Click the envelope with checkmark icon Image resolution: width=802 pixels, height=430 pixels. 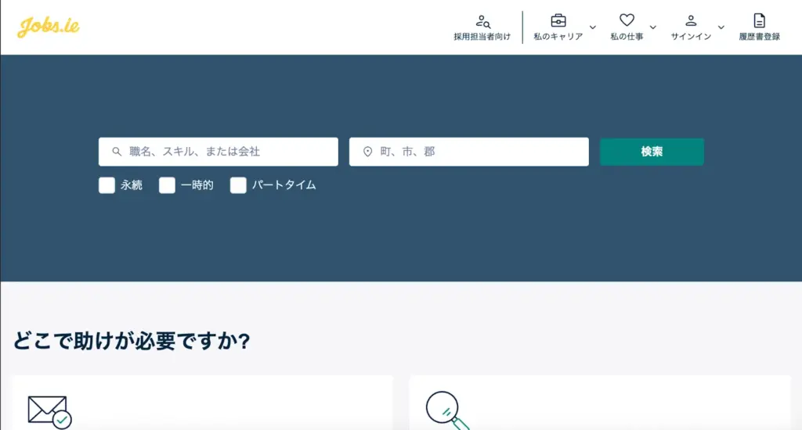coord(49,412)
